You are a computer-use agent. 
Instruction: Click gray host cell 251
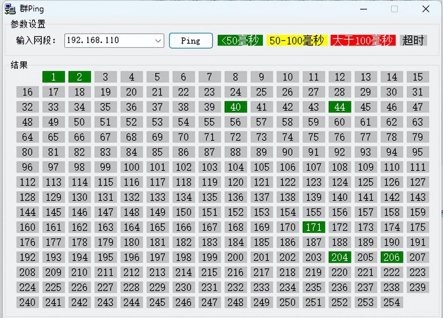(314, 302)
